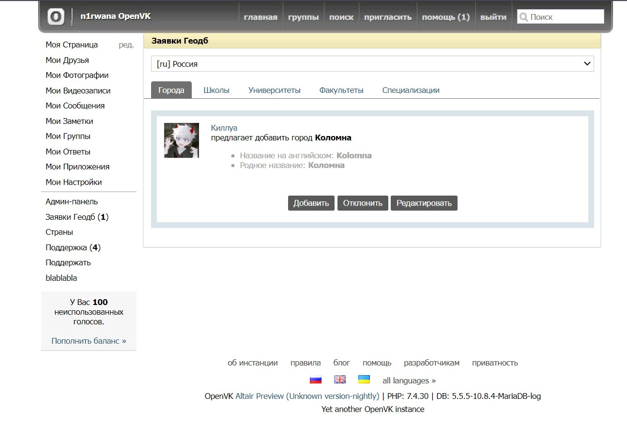Click выйти to log out

[493, 17]
